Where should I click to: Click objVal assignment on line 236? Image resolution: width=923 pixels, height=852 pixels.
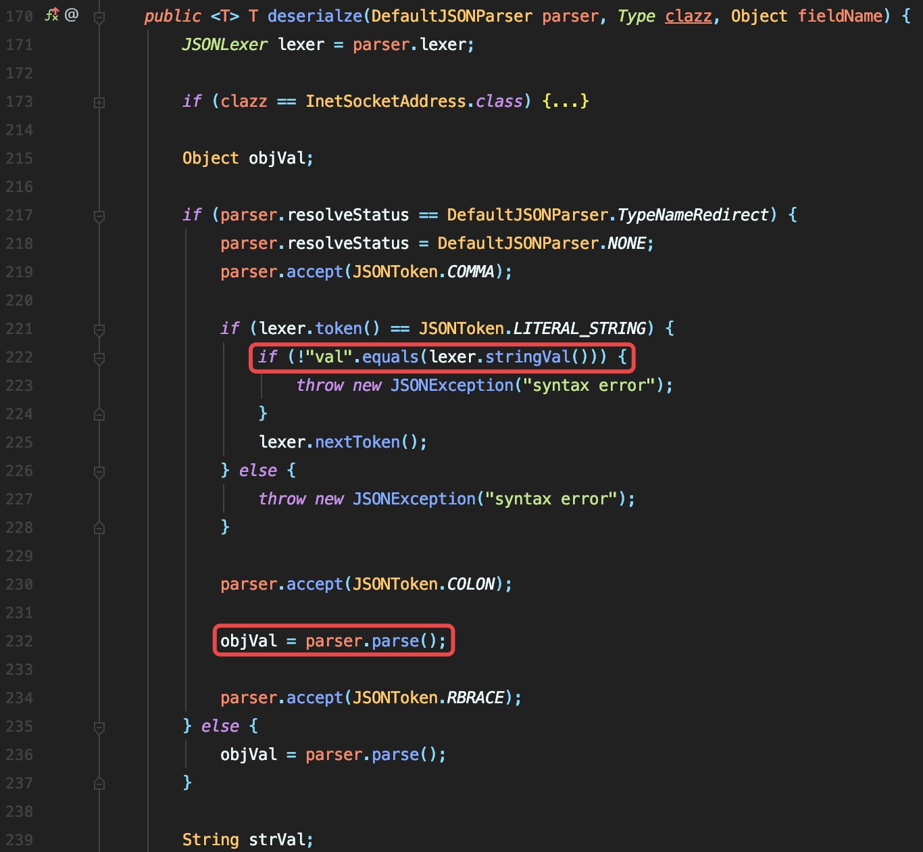(249, 755)
